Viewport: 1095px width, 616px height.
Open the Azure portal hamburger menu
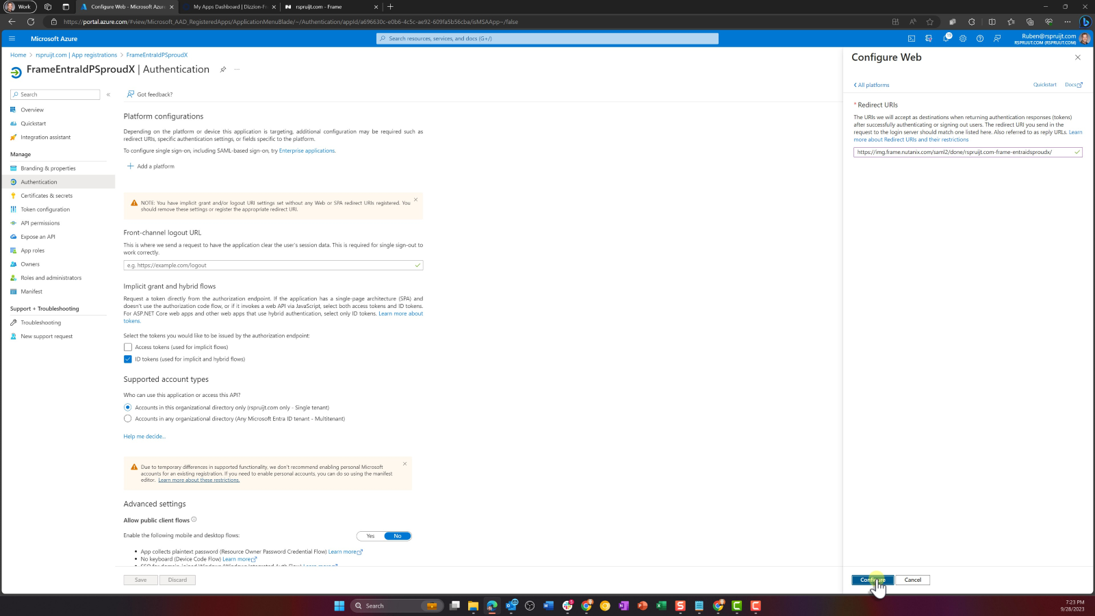pyautogui.click(x=12, y=38)
